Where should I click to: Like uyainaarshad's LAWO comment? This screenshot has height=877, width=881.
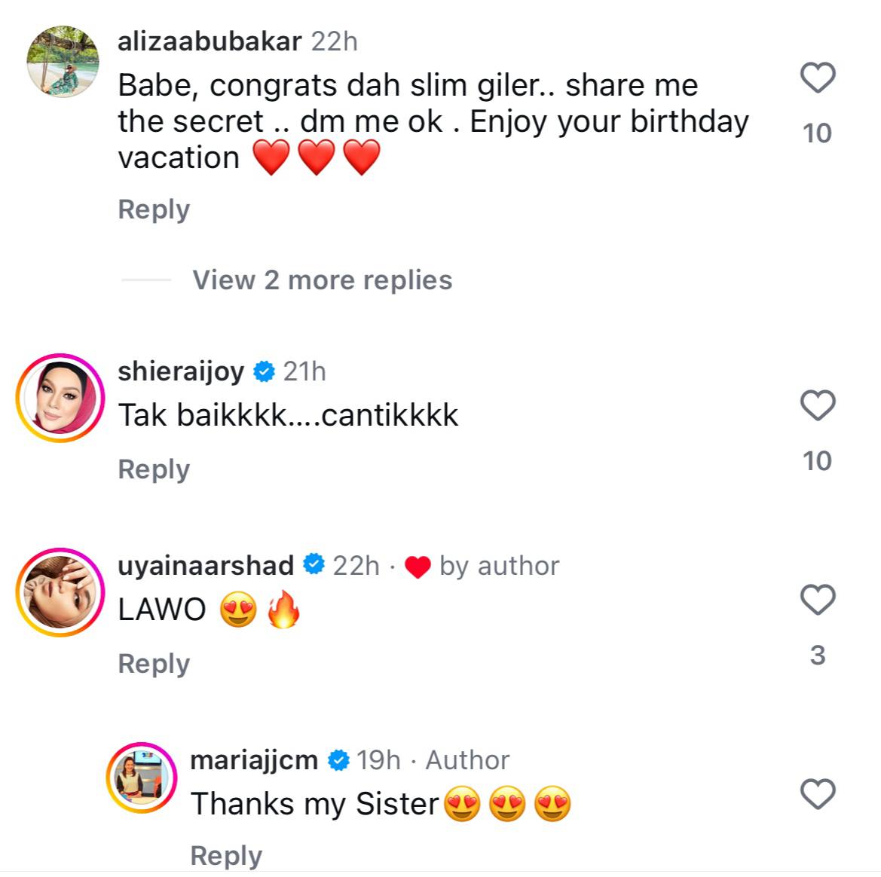(817, 600)
